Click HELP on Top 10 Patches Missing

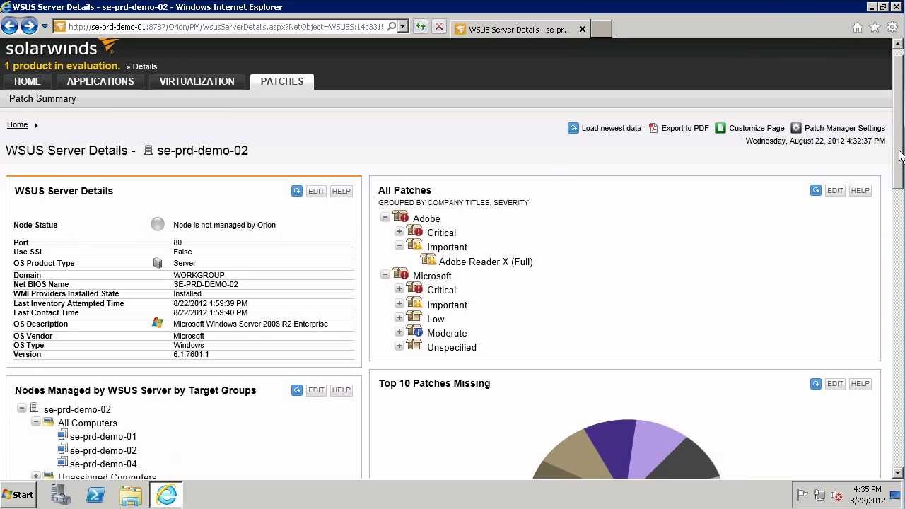click(860, 383)
